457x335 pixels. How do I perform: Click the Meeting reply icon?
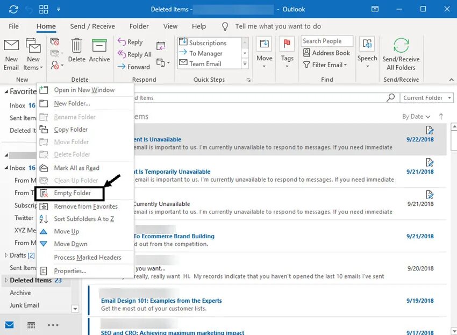[x=161, y=46]
